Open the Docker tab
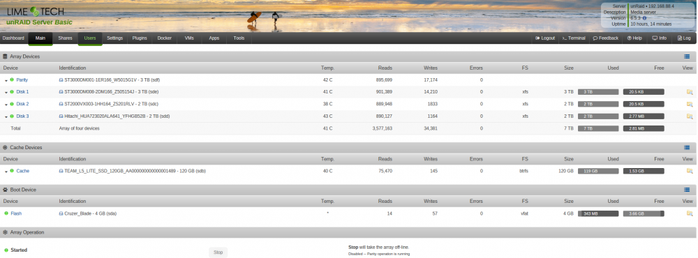This screenshot has height=258, width=698. coord(164,38)
